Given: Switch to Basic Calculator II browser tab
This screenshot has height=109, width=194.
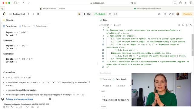Looking at the screenshot, I should pos(52,9).
